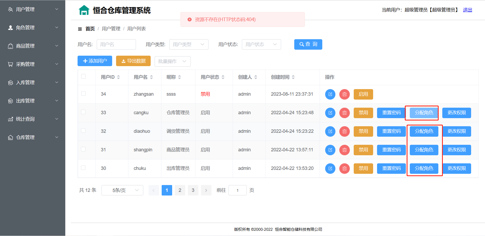Check the checkbox for user ID 31
485x236 pixels.
83,149
